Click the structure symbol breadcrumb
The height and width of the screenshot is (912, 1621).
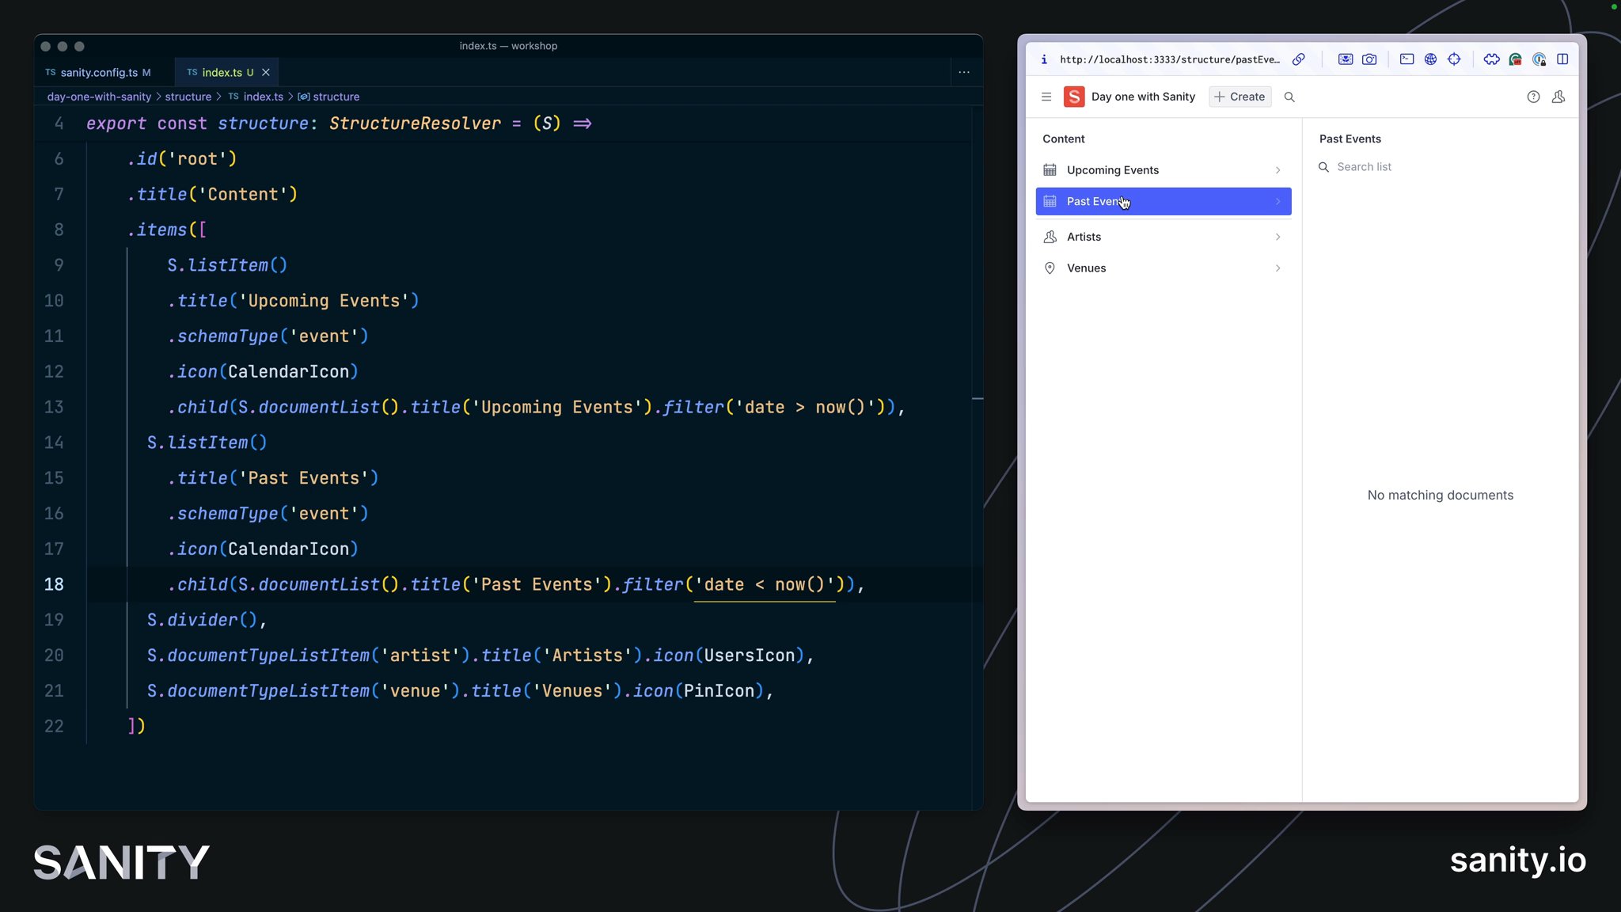(328, 97)
